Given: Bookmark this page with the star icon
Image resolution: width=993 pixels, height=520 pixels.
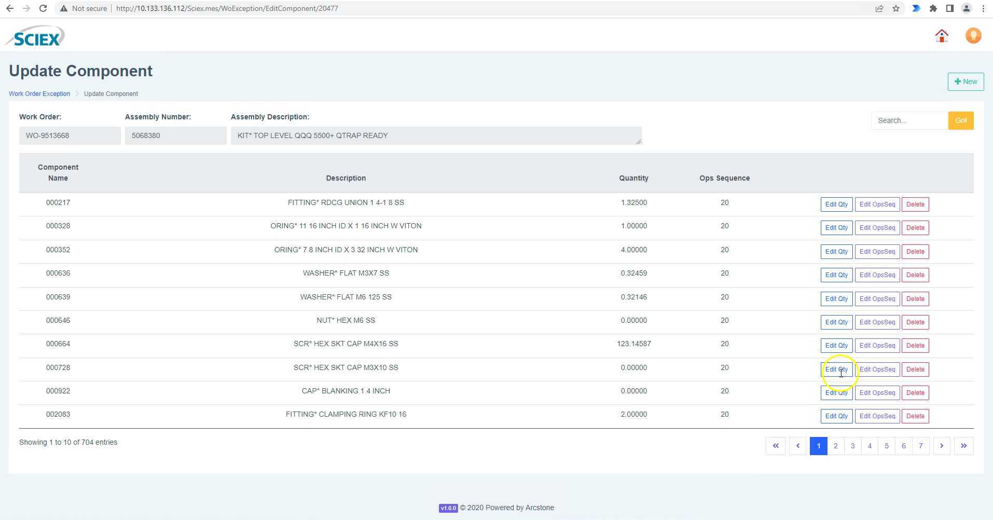Looking at the screenshot, I should coord(896,8).
